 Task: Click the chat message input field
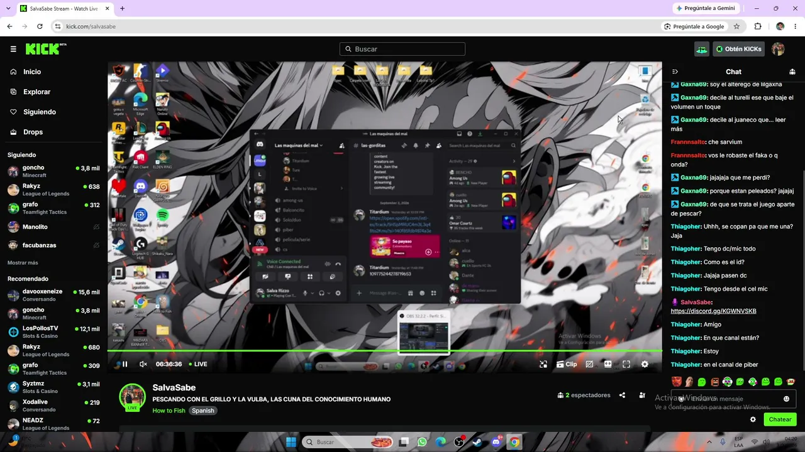(x=733, y=399)
